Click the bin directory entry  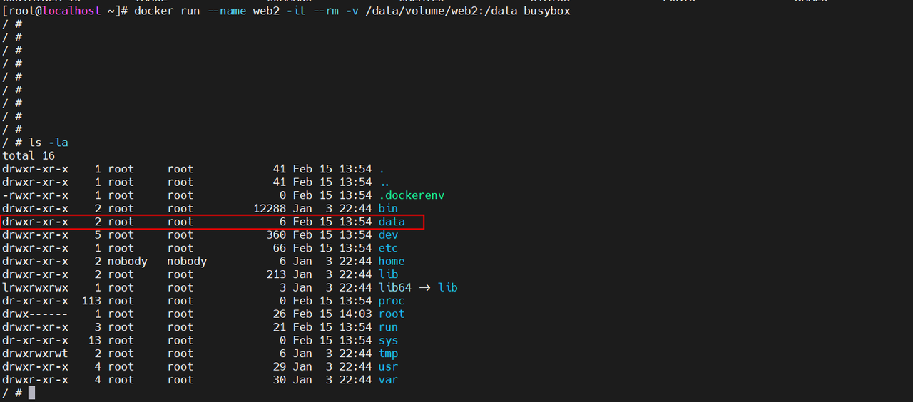[388, 209]
